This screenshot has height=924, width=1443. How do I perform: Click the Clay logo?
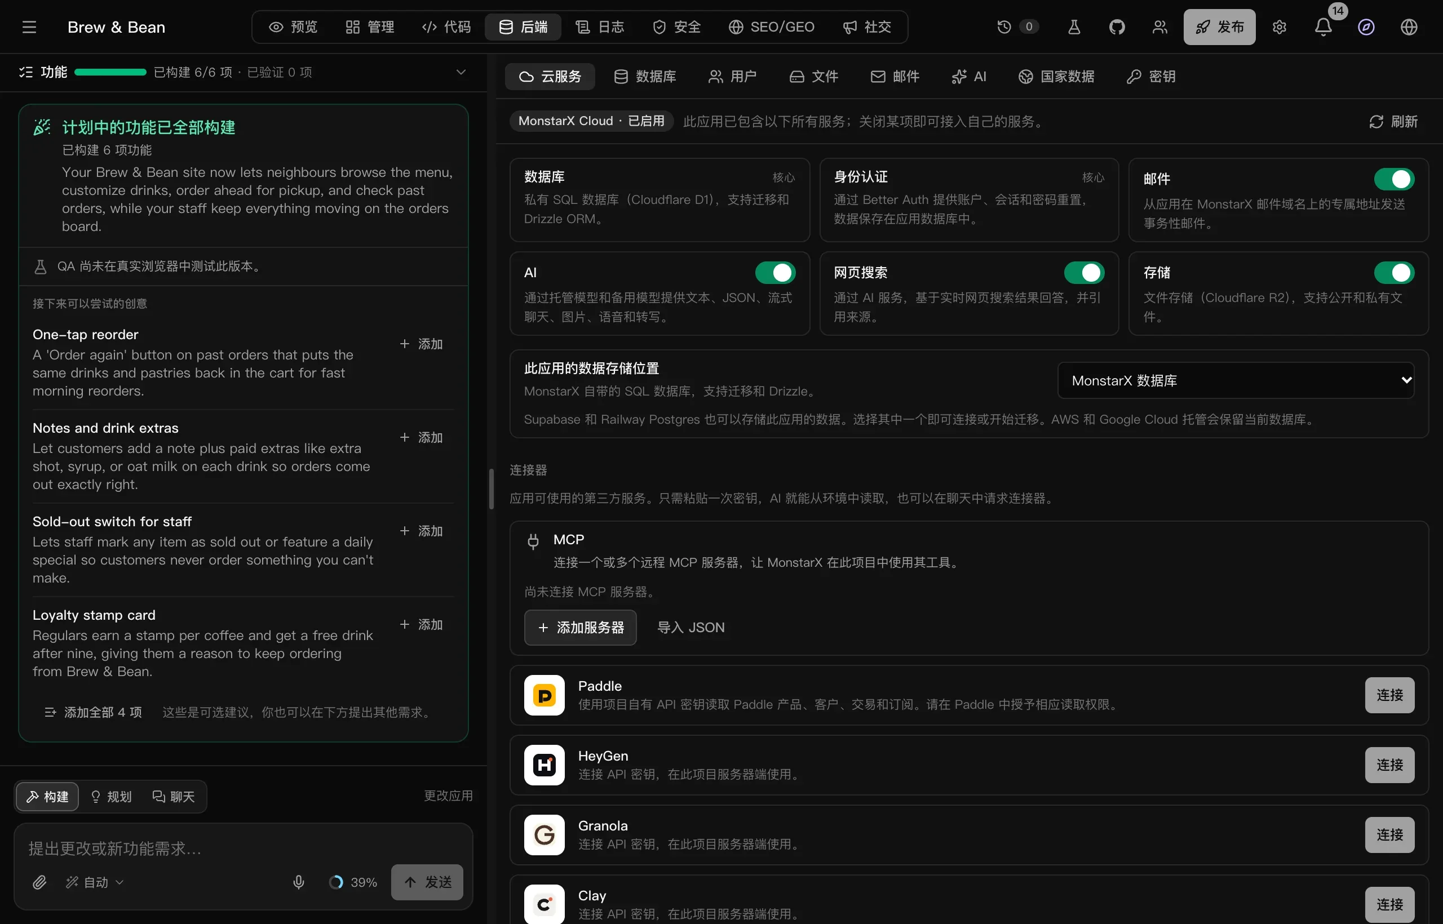(x=544, y=904)
